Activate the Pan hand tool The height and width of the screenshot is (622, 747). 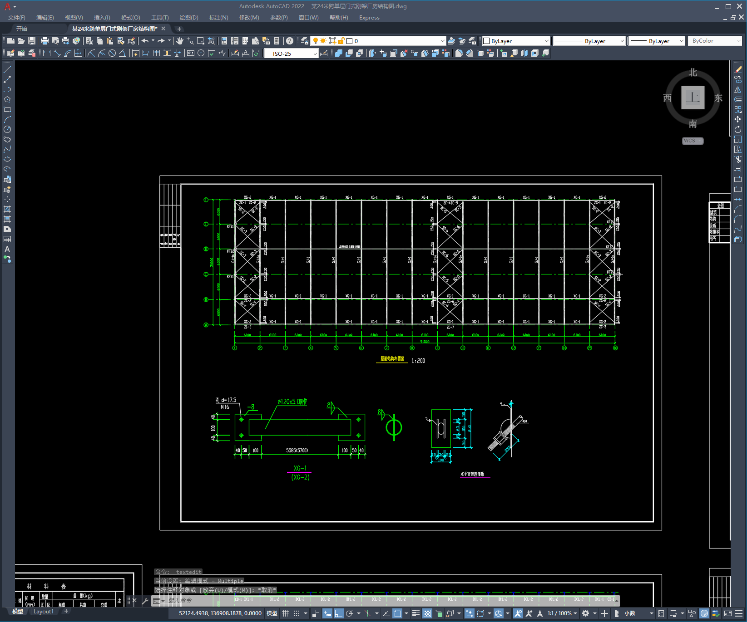tap(180, 41)
